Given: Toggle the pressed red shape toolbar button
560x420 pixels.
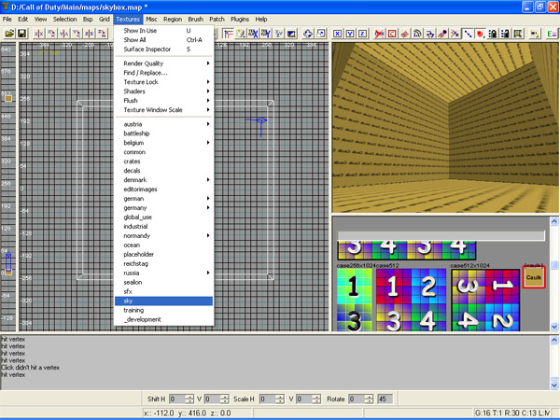Looking at the screenshot, I should point(480,34).
